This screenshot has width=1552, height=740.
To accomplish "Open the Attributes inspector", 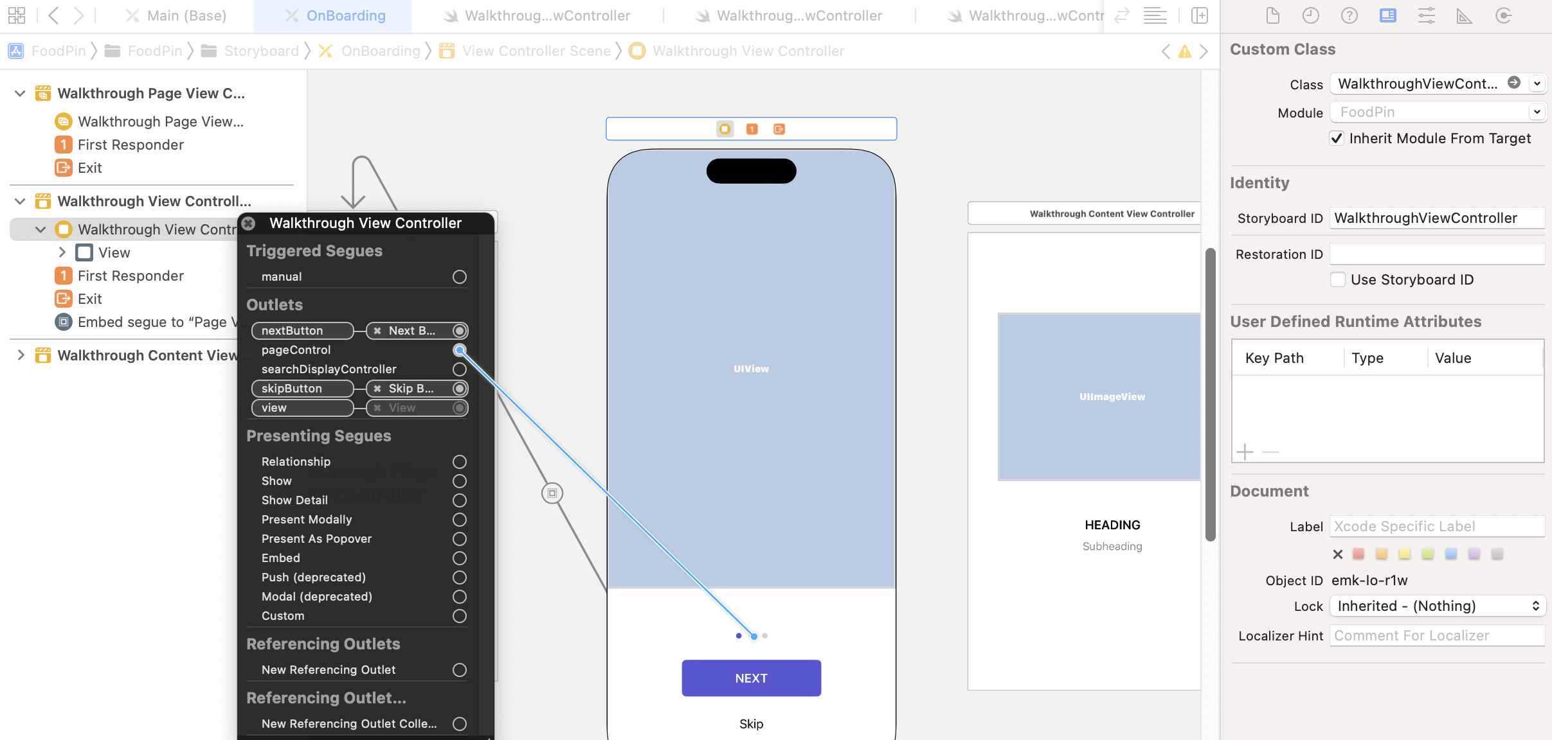I will click(1427, 15).
